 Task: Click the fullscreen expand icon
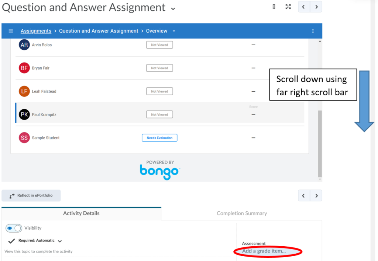tap(288, 7)
